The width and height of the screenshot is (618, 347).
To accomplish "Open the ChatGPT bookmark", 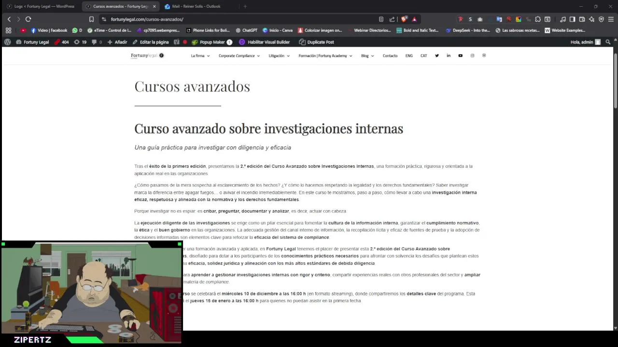I will [x=246, y=30].
